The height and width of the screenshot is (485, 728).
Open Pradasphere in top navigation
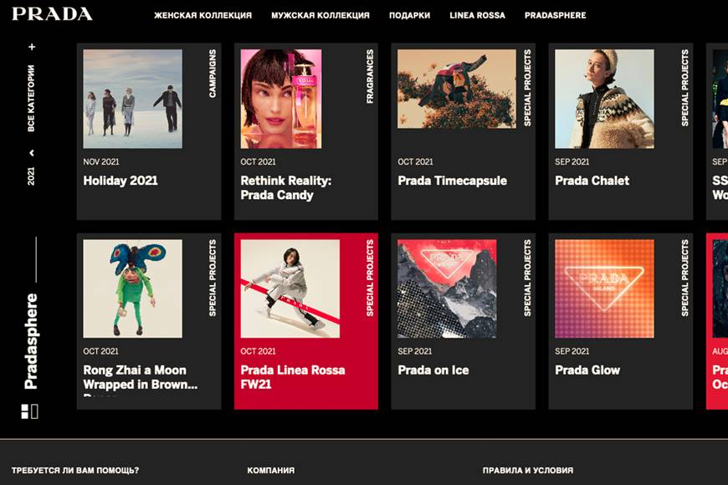[556, 15]
